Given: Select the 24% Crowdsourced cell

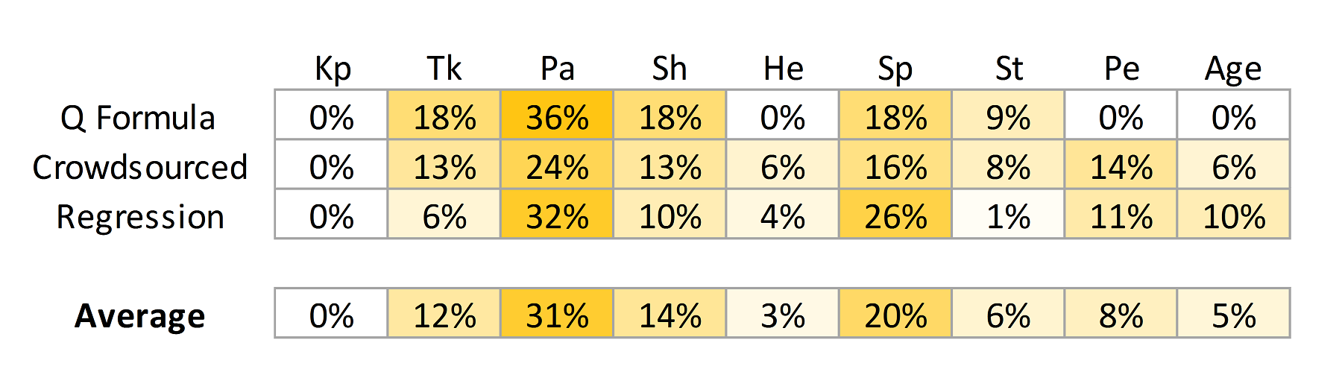Looking at the screenshot, I should (557, 164).
